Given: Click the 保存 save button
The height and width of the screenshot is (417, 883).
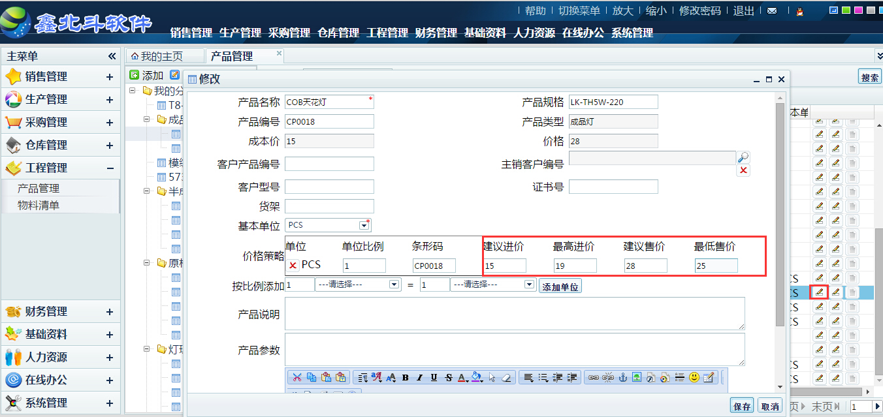Looking at the screenshot, I should [x=741, y=405].
